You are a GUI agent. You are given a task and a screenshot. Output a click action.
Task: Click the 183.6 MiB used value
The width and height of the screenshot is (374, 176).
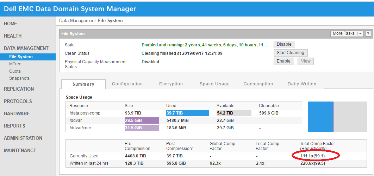[176, 128]
